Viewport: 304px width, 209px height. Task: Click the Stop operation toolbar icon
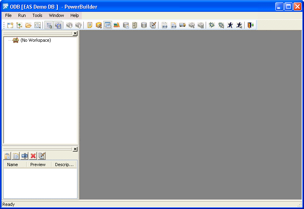coord(201,25)
